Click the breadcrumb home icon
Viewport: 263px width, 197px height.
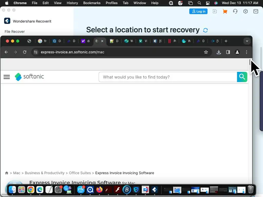[7, 173]
